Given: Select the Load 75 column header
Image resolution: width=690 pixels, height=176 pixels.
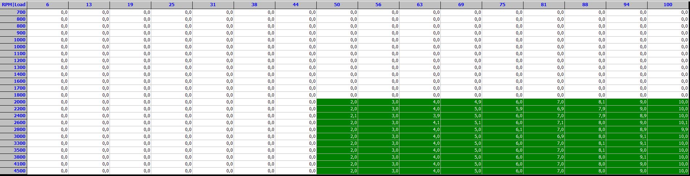Looking at the screenshot, I should coord(502,5).
